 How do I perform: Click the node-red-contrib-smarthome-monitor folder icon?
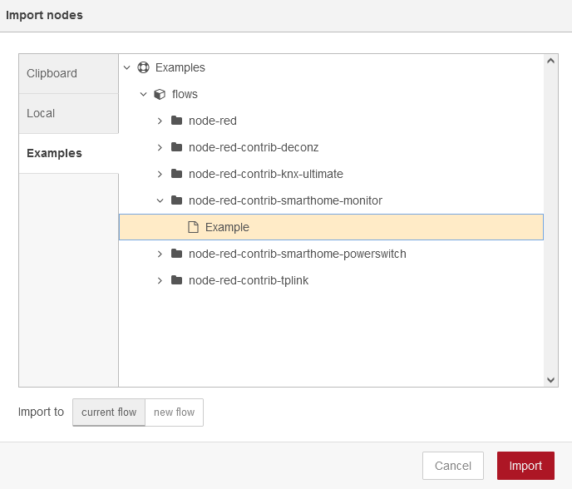click(x=176, y=200)
